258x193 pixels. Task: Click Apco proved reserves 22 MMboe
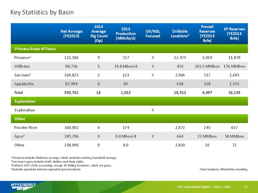click(207, 136)
